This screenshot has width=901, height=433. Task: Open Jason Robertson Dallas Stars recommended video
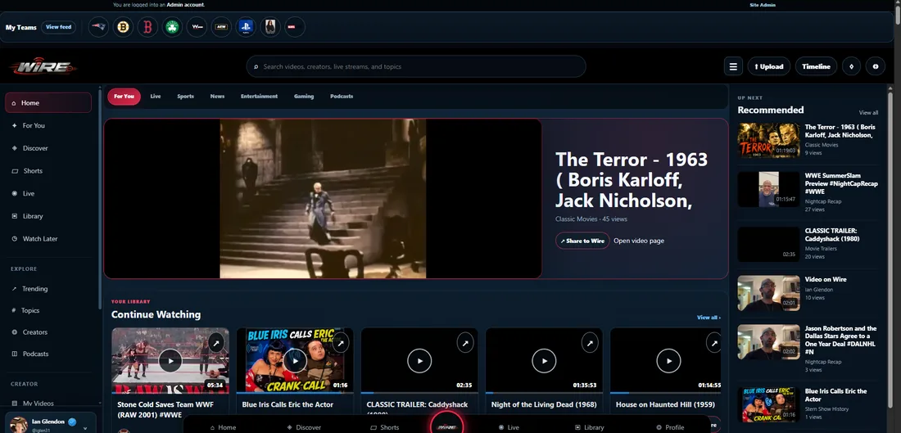tap(768, 342)
